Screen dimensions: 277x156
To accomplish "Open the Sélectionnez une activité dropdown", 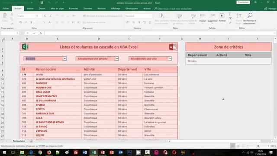I will [117, 58].
